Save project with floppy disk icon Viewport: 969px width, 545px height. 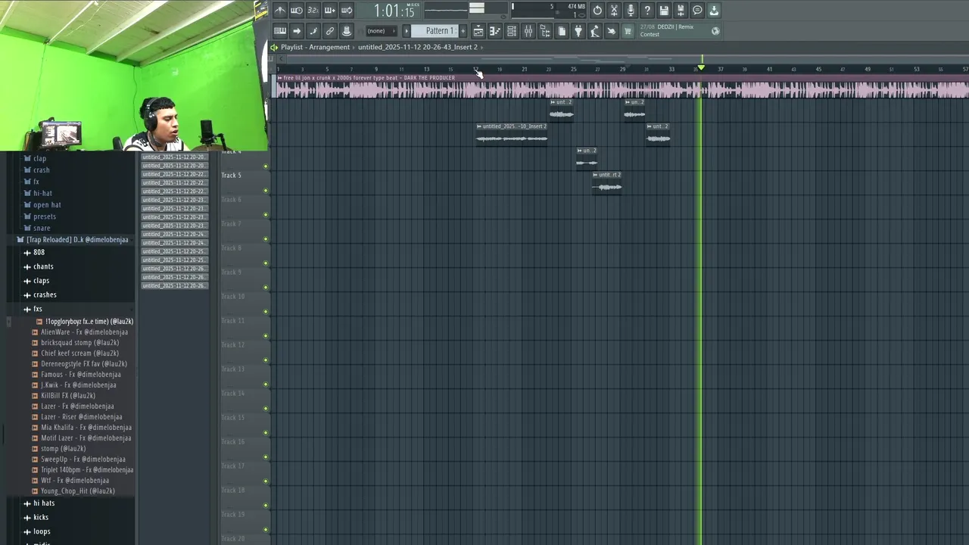(x=664, y=10)
